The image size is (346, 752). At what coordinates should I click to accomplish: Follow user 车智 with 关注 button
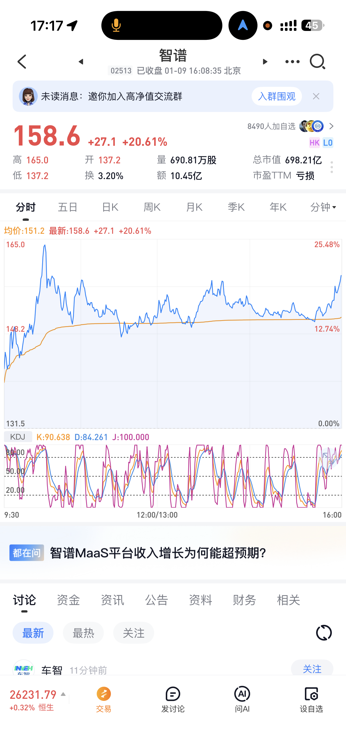coord(312,669)
